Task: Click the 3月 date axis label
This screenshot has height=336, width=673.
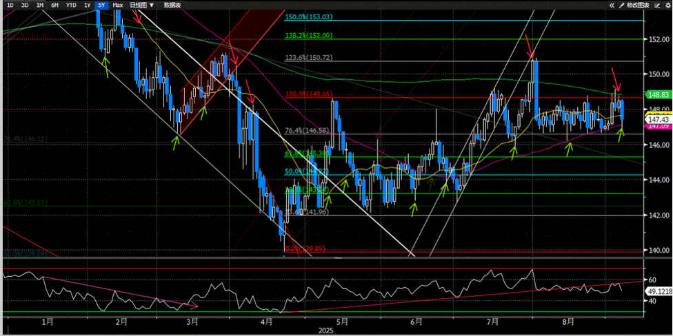Action: click(192, 322)
